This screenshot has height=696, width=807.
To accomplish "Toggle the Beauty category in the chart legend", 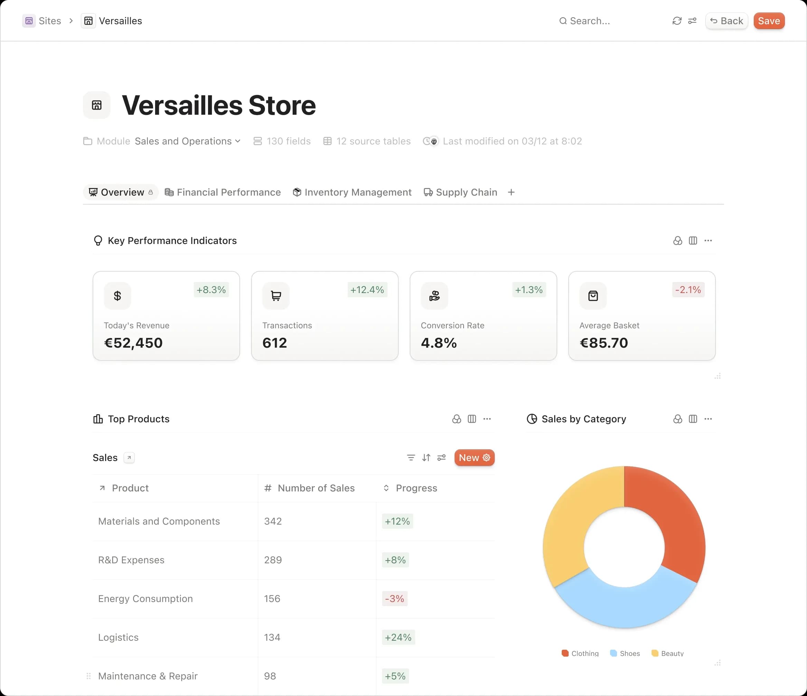I will coord(667,653).
